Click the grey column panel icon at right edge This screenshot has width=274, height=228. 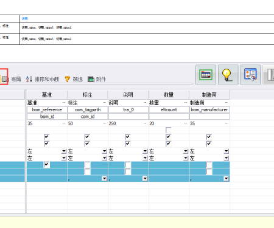tap(269, 75)
